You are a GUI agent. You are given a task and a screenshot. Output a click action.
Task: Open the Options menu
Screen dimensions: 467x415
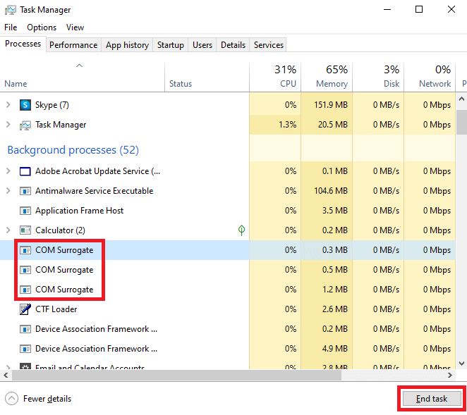pos(42,27)
